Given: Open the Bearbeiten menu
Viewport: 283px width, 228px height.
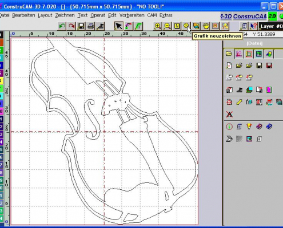Looking at the screenshot, I should (23, 15).
